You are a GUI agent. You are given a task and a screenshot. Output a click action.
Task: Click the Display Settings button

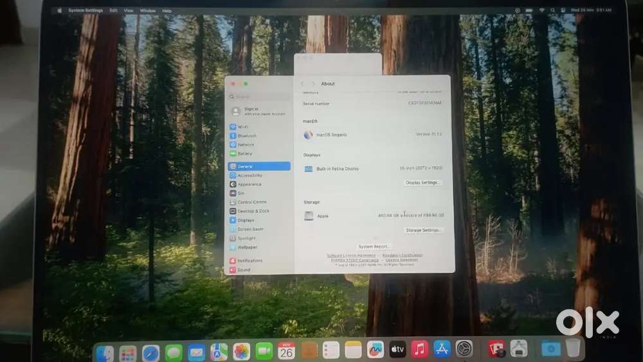pyautogui.click(x=423, y=183)
